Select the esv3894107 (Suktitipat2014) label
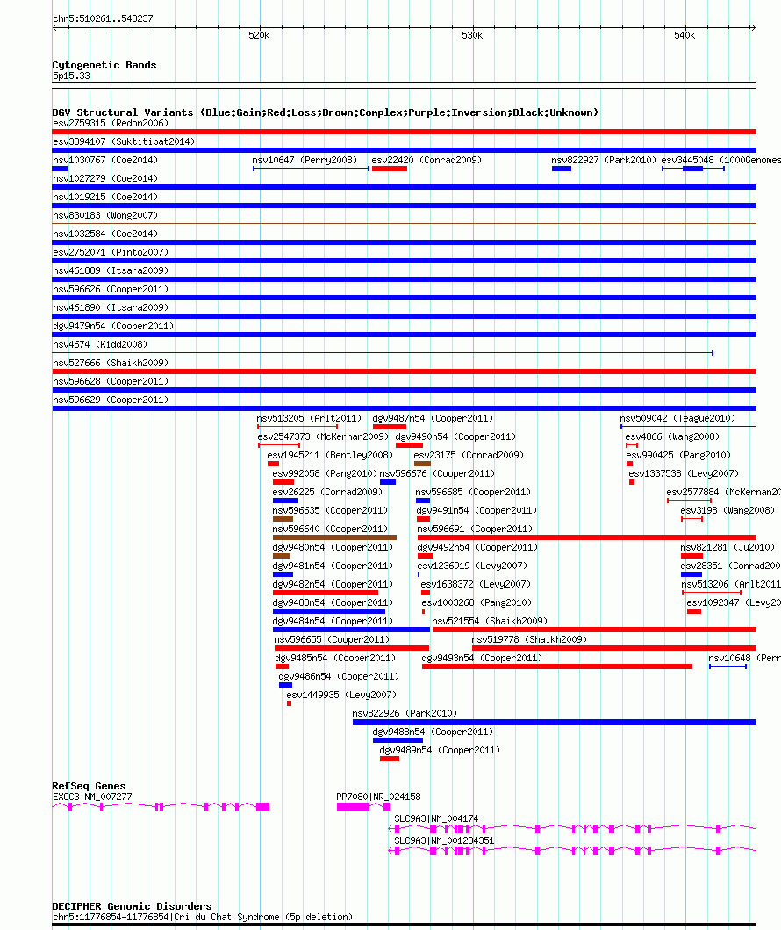This screenshot has height=930, width=781. coord(124,141)
